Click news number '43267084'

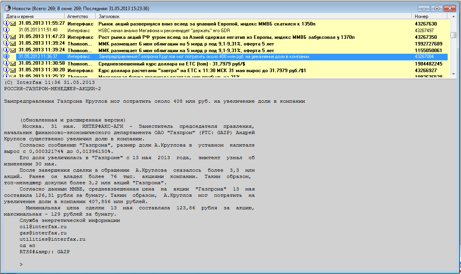[424, 56]
